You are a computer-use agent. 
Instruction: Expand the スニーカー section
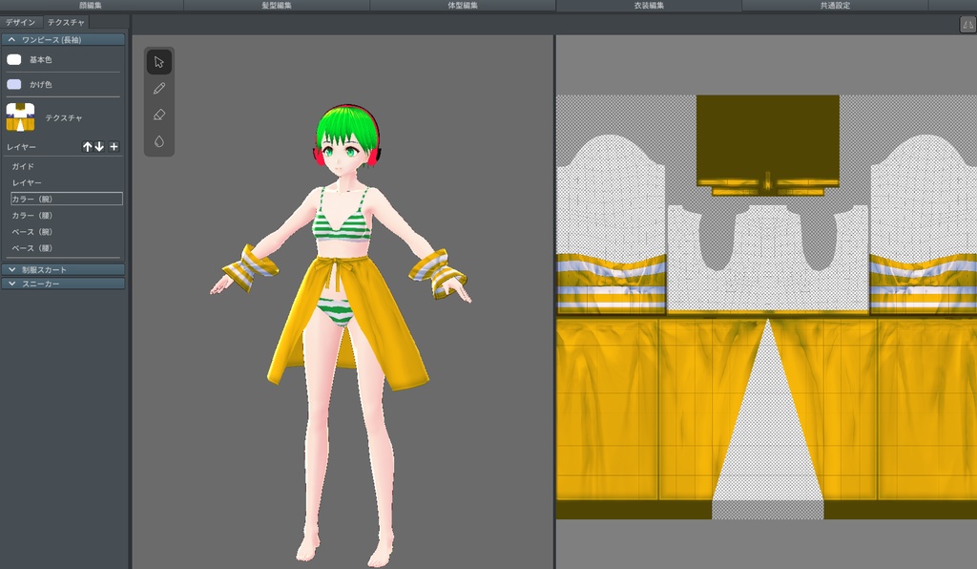(11, 284)
